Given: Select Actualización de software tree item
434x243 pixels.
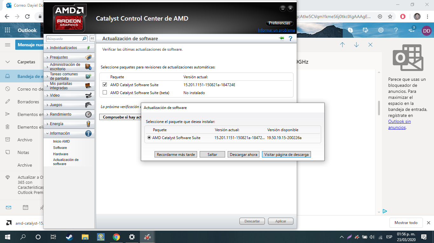Looking at the screenshot, I should (66, 162).
